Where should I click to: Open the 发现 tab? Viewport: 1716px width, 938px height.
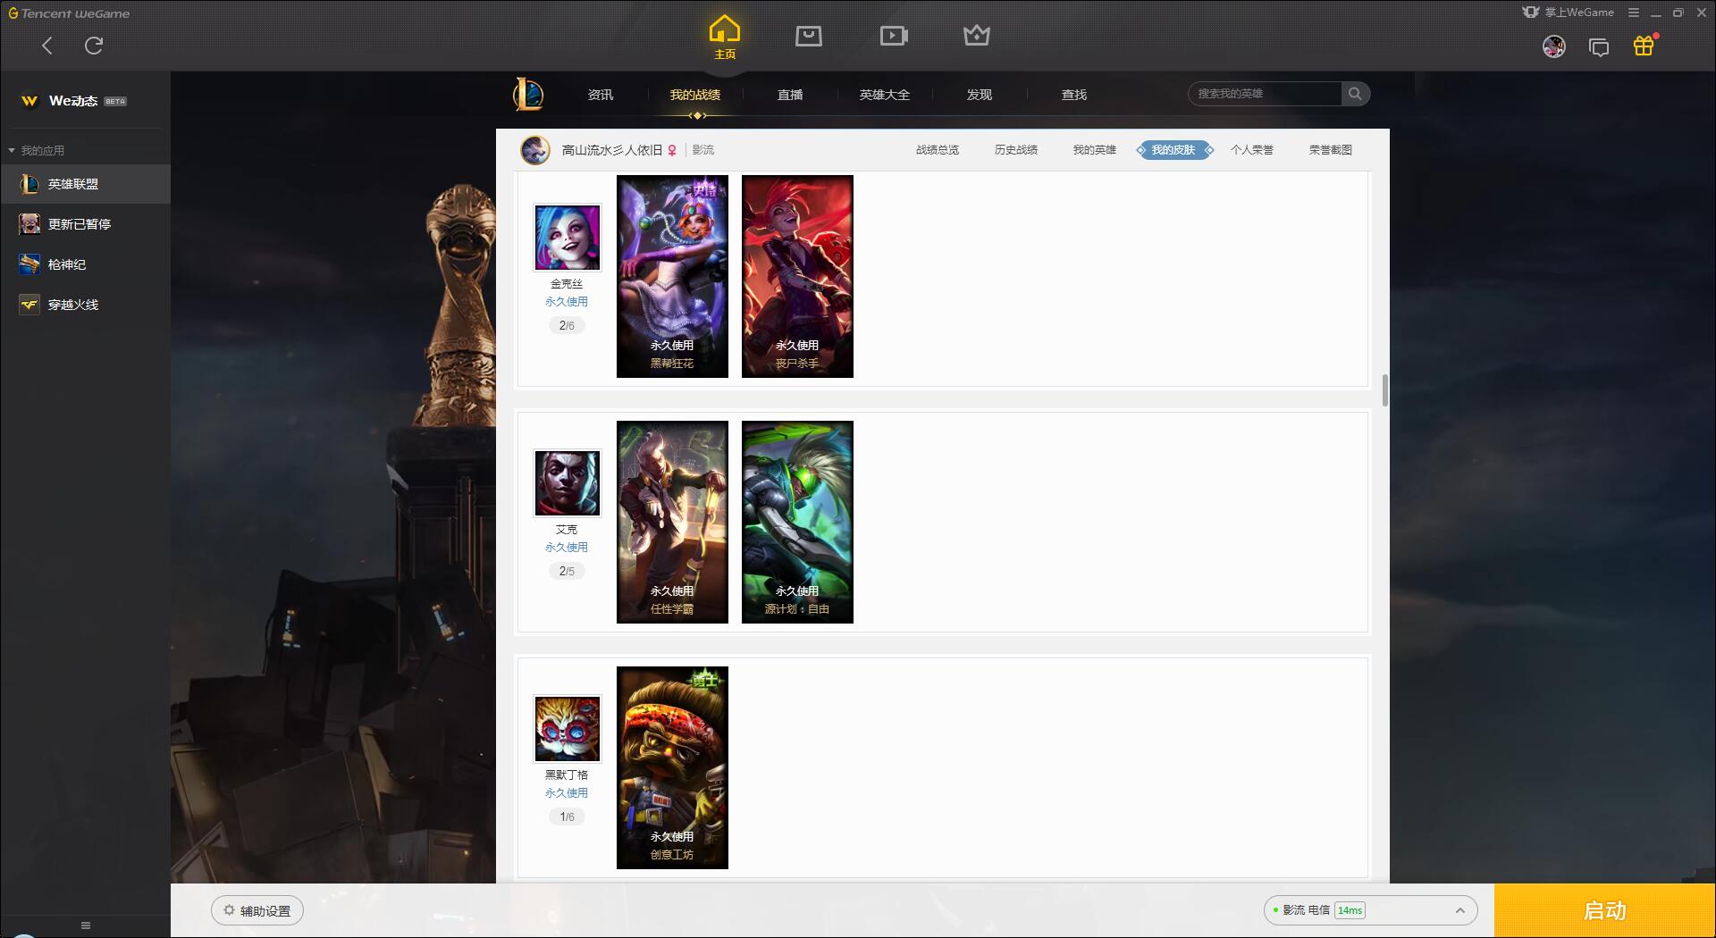pos(980,95)
